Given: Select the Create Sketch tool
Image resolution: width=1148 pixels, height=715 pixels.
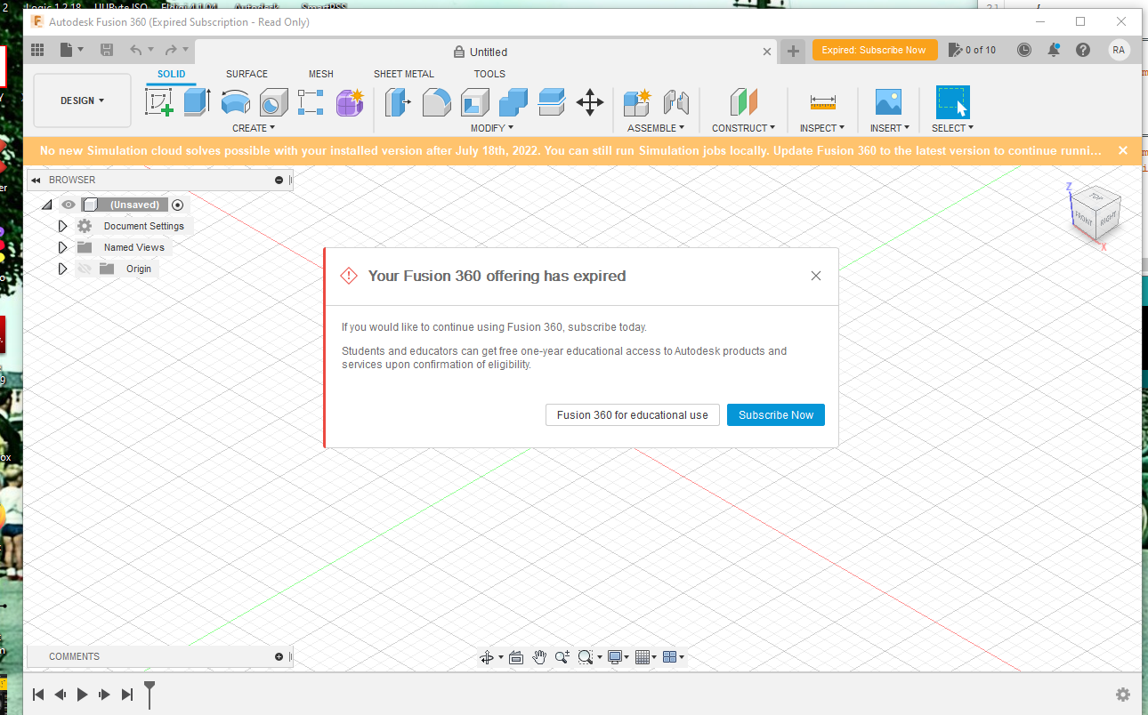Looking at the screenshot, I should pyautogui.click(x=159, y=102).
